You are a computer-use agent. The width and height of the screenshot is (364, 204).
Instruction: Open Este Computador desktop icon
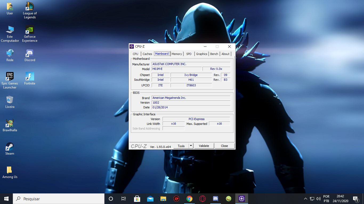tap(10, 34)
